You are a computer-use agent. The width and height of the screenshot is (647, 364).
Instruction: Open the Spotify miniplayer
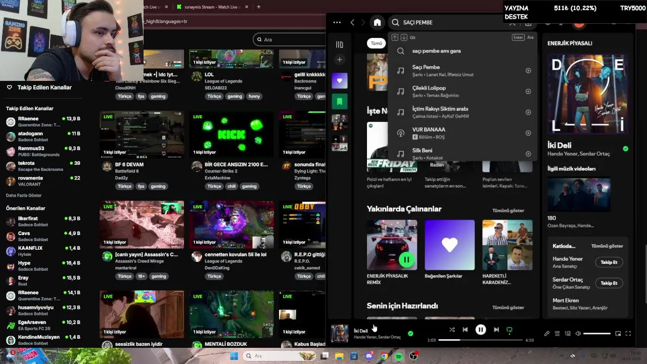618,334
